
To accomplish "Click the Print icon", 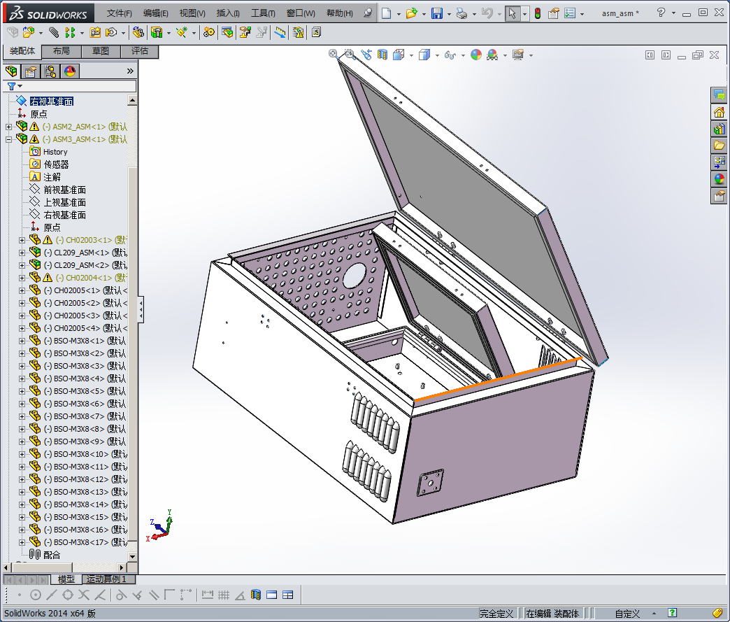I will tap(461, 13).
